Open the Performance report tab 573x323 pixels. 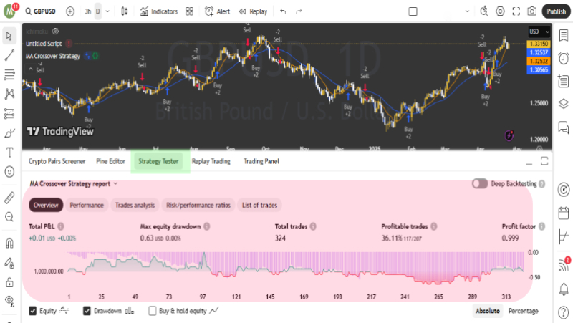(x=87, y=205)
